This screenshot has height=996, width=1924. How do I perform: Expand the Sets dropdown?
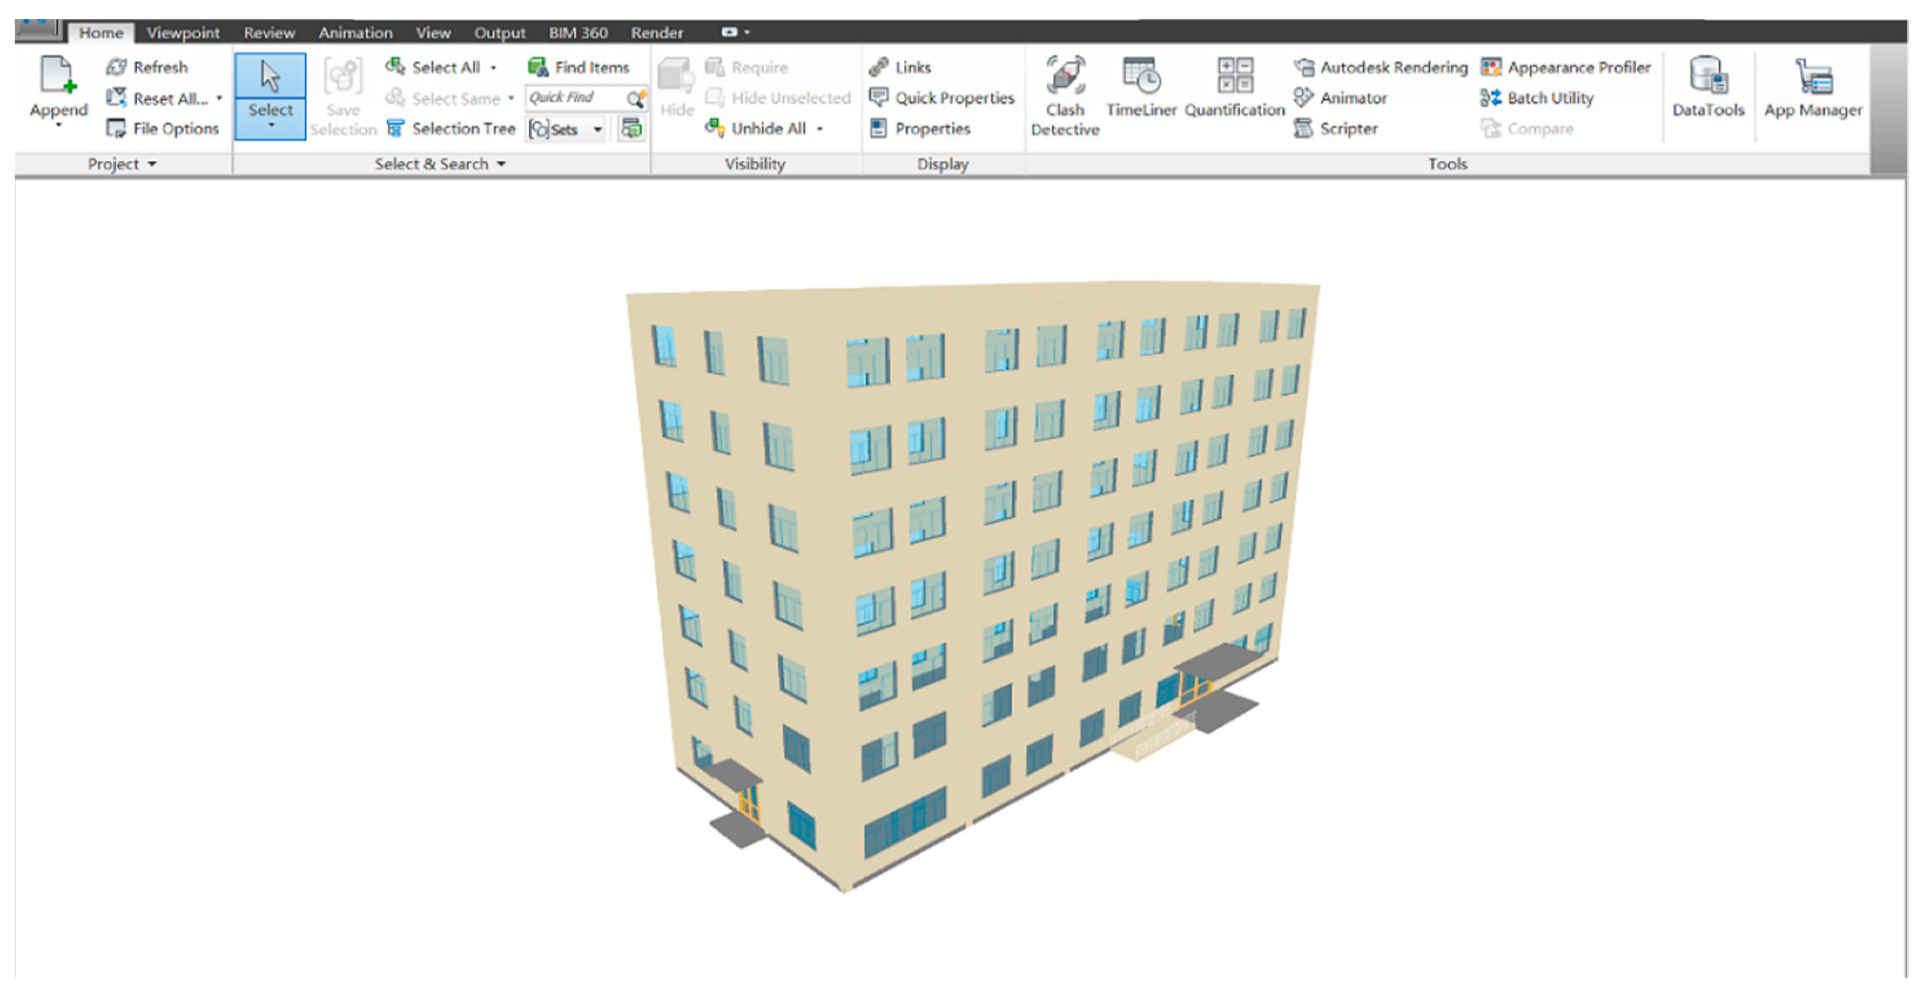597,129
